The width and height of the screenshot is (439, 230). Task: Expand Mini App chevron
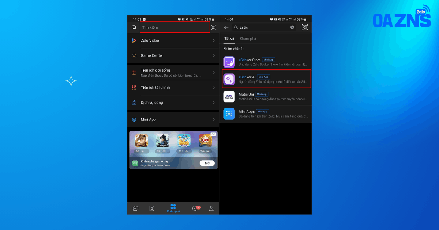pos(214,119)
